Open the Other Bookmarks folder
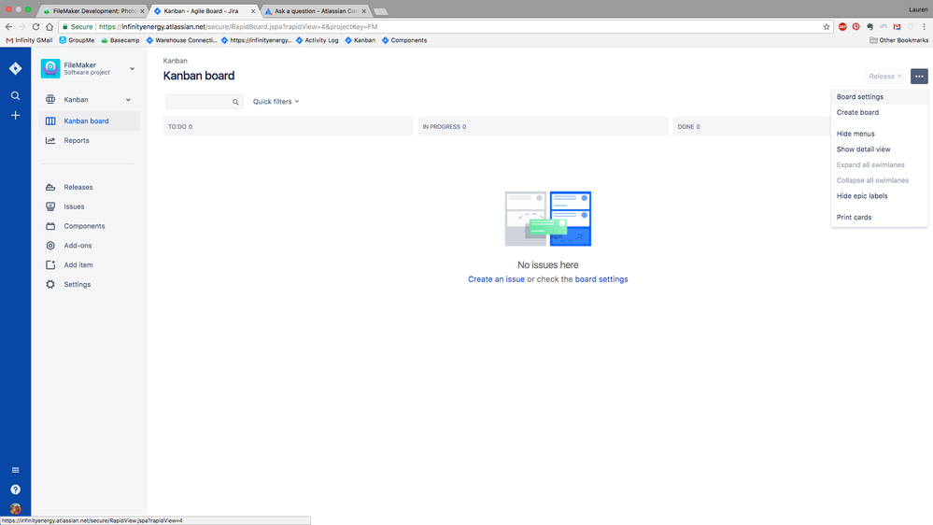Screen dimensions: 933x525 point(898,40)
